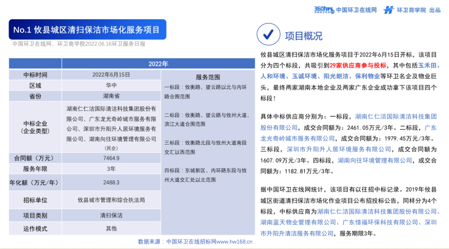
Task: Click the 2022年 table header
Action: (158, 64)
